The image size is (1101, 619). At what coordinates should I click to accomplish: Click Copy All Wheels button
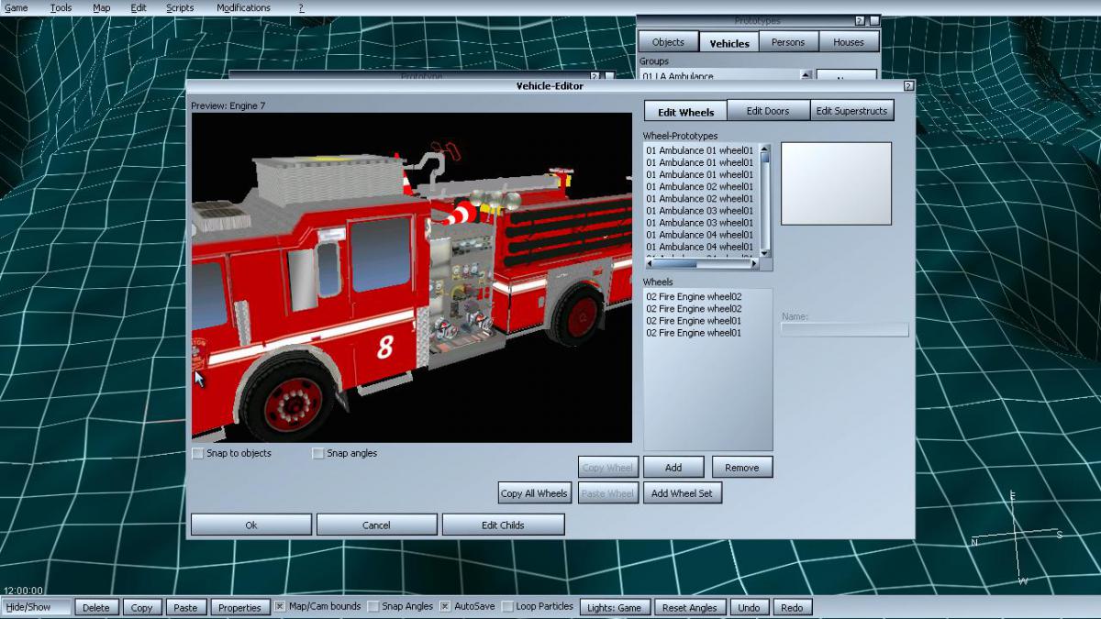pos(534,493)
